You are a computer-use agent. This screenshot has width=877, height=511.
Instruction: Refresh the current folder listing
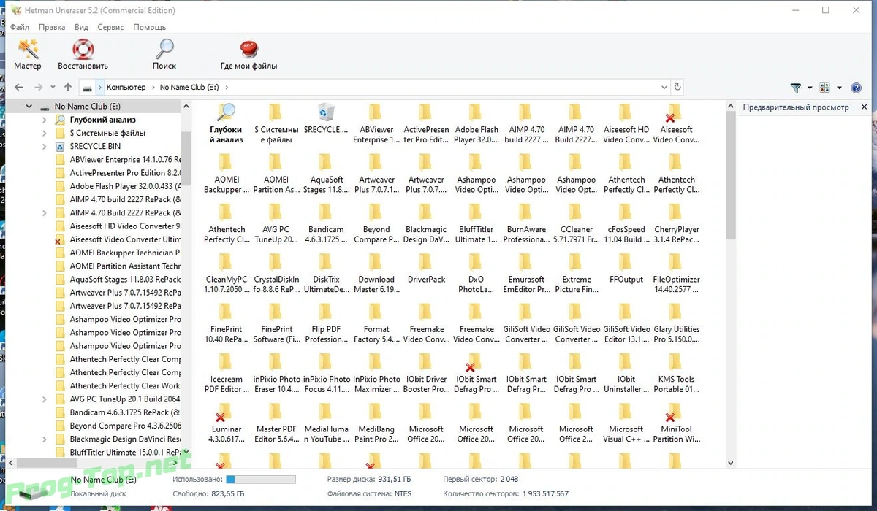677,87
